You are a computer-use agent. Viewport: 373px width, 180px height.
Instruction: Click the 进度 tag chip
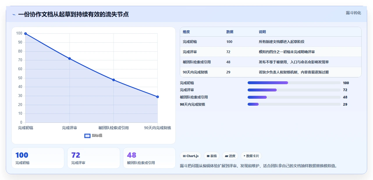coord(230,156)
